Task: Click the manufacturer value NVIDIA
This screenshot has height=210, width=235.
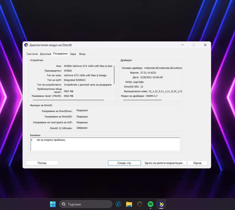Action: [x=68, y=71]
